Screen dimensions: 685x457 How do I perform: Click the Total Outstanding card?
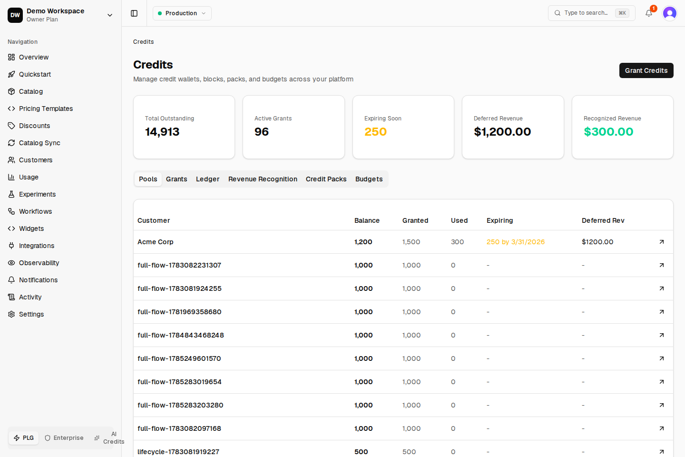click(184, 127)
